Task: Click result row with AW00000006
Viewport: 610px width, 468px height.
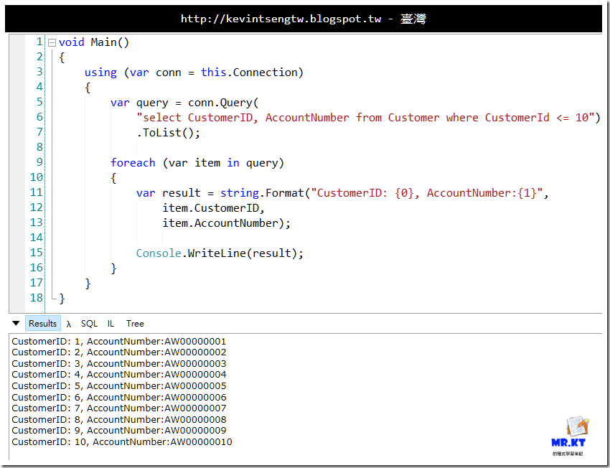Action: (x=118, y=398)
